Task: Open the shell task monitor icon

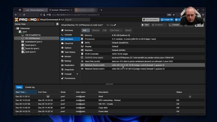Action: (48, 96)
